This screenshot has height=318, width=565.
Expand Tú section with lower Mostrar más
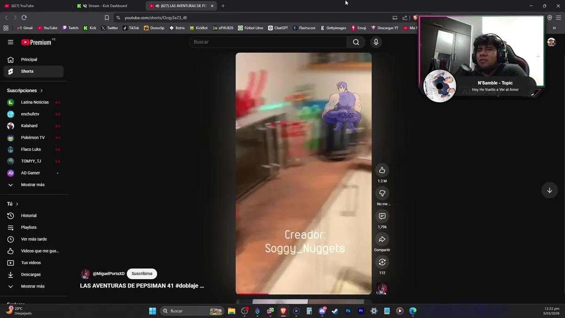34,286
